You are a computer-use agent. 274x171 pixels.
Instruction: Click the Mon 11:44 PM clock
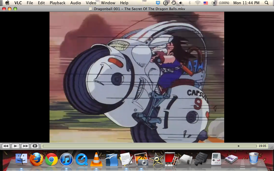click(x=246, y=3)
